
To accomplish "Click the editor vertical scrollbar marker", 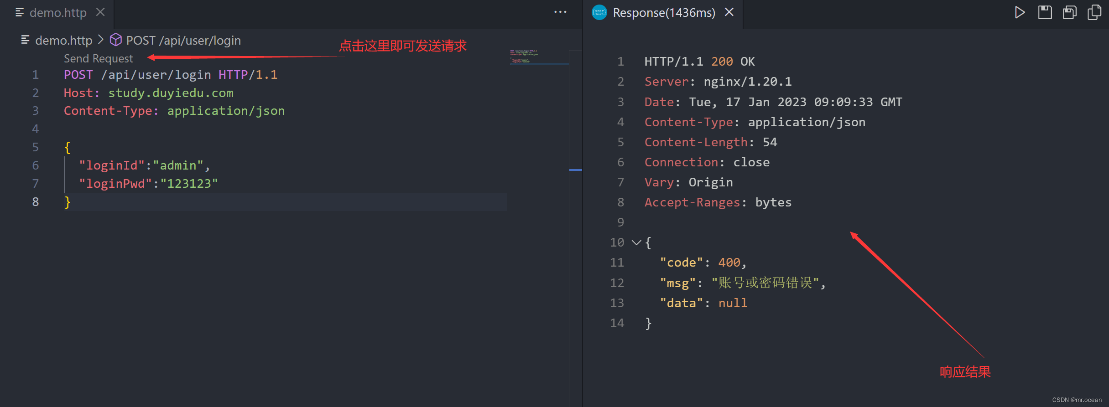I will tap(576, 170).
